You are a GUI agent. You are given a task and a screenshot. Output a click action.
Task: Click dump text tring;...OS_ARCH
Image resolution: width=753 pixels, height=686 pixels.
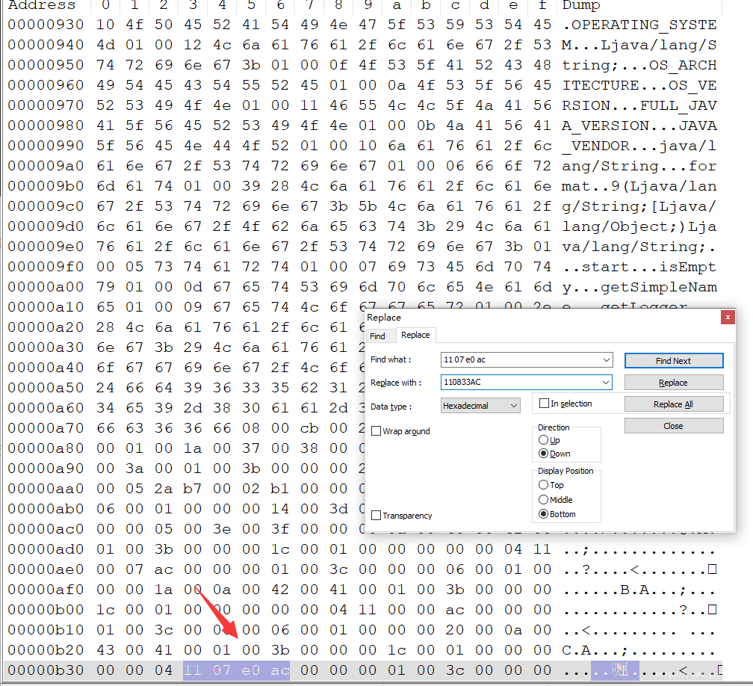tap(639, 65)
